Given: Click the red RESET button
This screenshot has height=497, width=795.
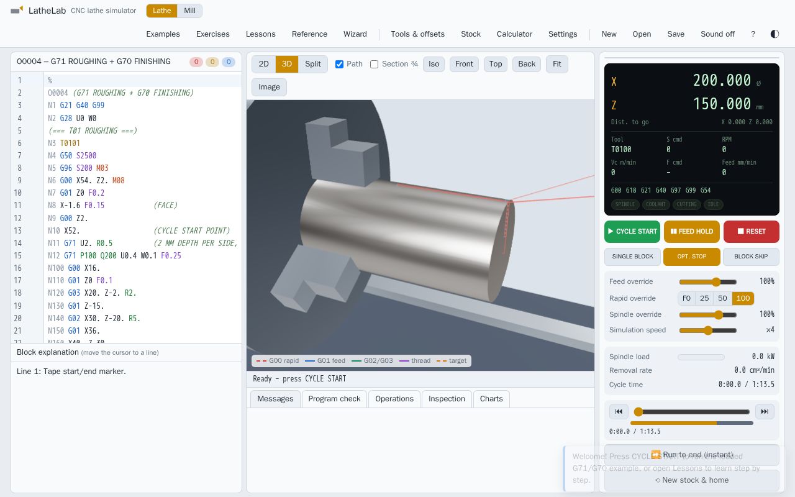Looking at the screenshot, I should pyautogui.click(x=752, y=231).
